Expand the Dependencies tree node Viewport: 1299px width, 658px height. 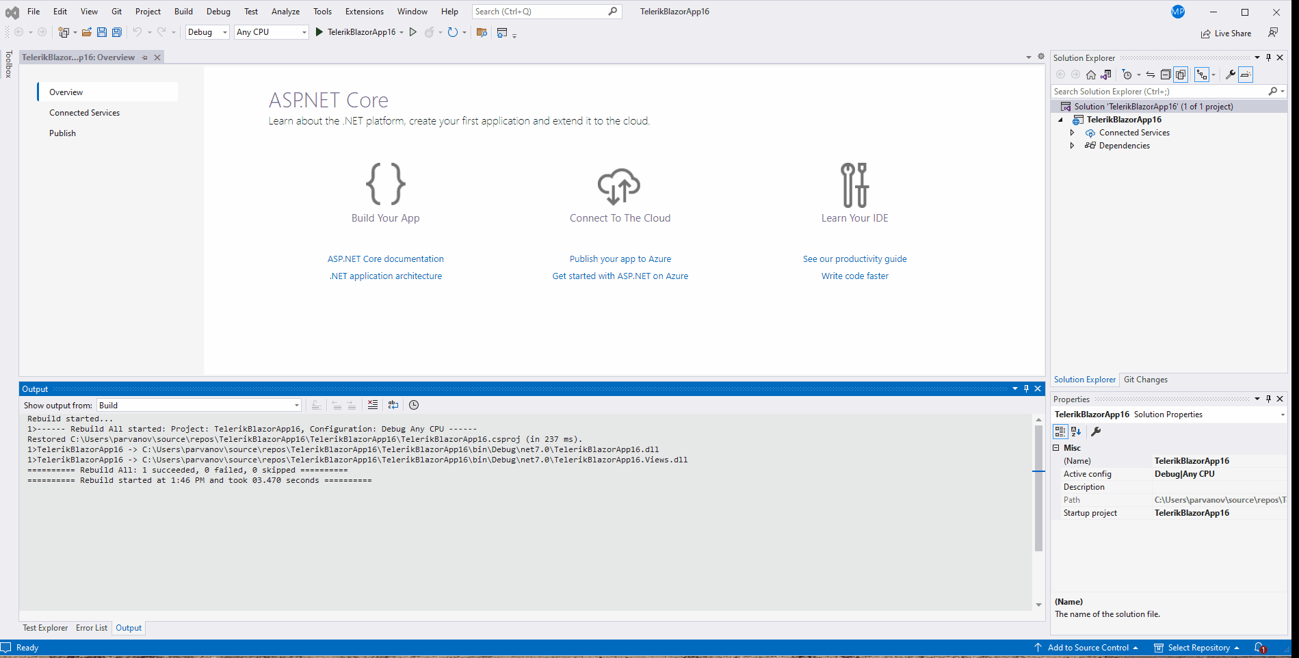tap(1073, 146)
